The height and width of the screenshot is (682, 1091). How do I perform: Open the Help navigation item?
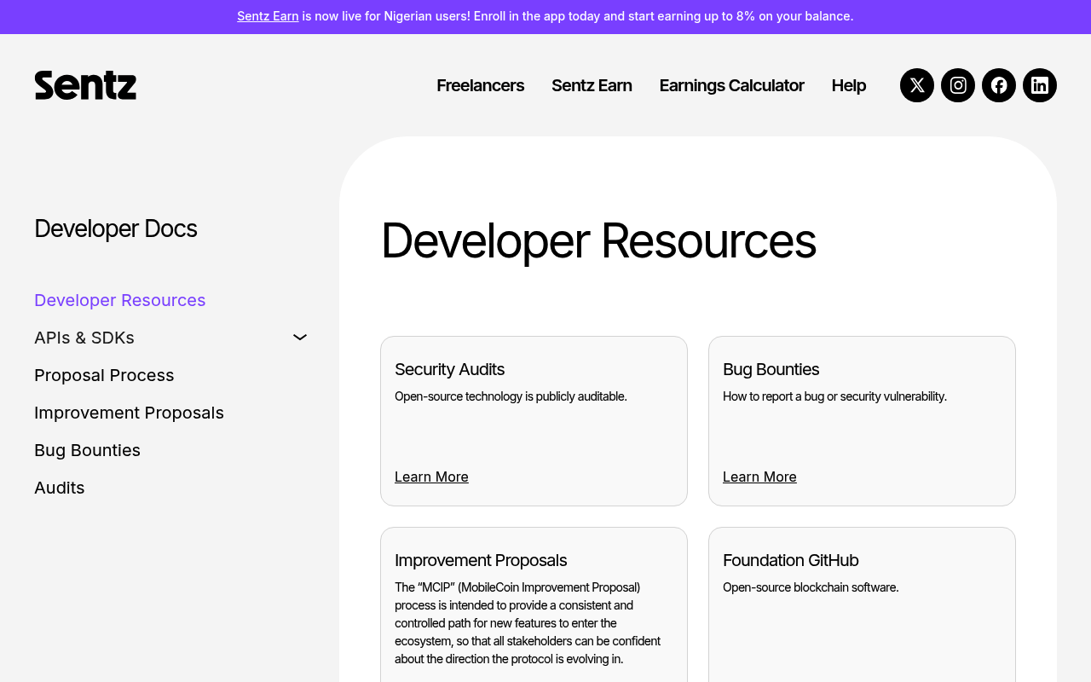click(849, 85)
